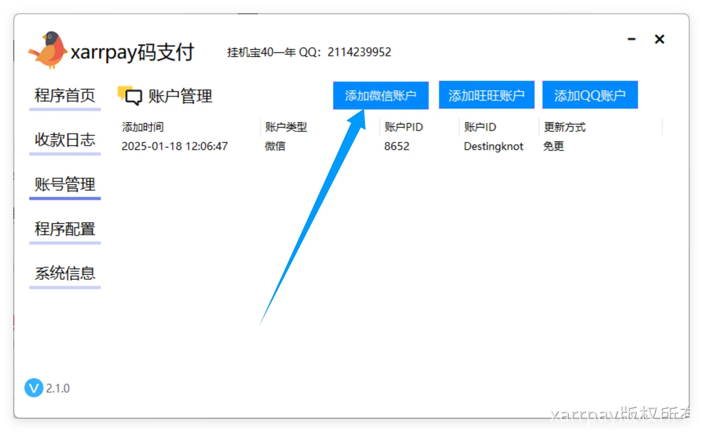Viewport: 703px width, 432px height.
Task: Click the blue version V icon
Action: [x=33, y=388]
